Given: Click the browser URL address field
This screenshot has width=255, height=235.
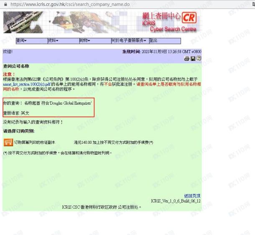Looking at the screenshot, I should [70, 4].
